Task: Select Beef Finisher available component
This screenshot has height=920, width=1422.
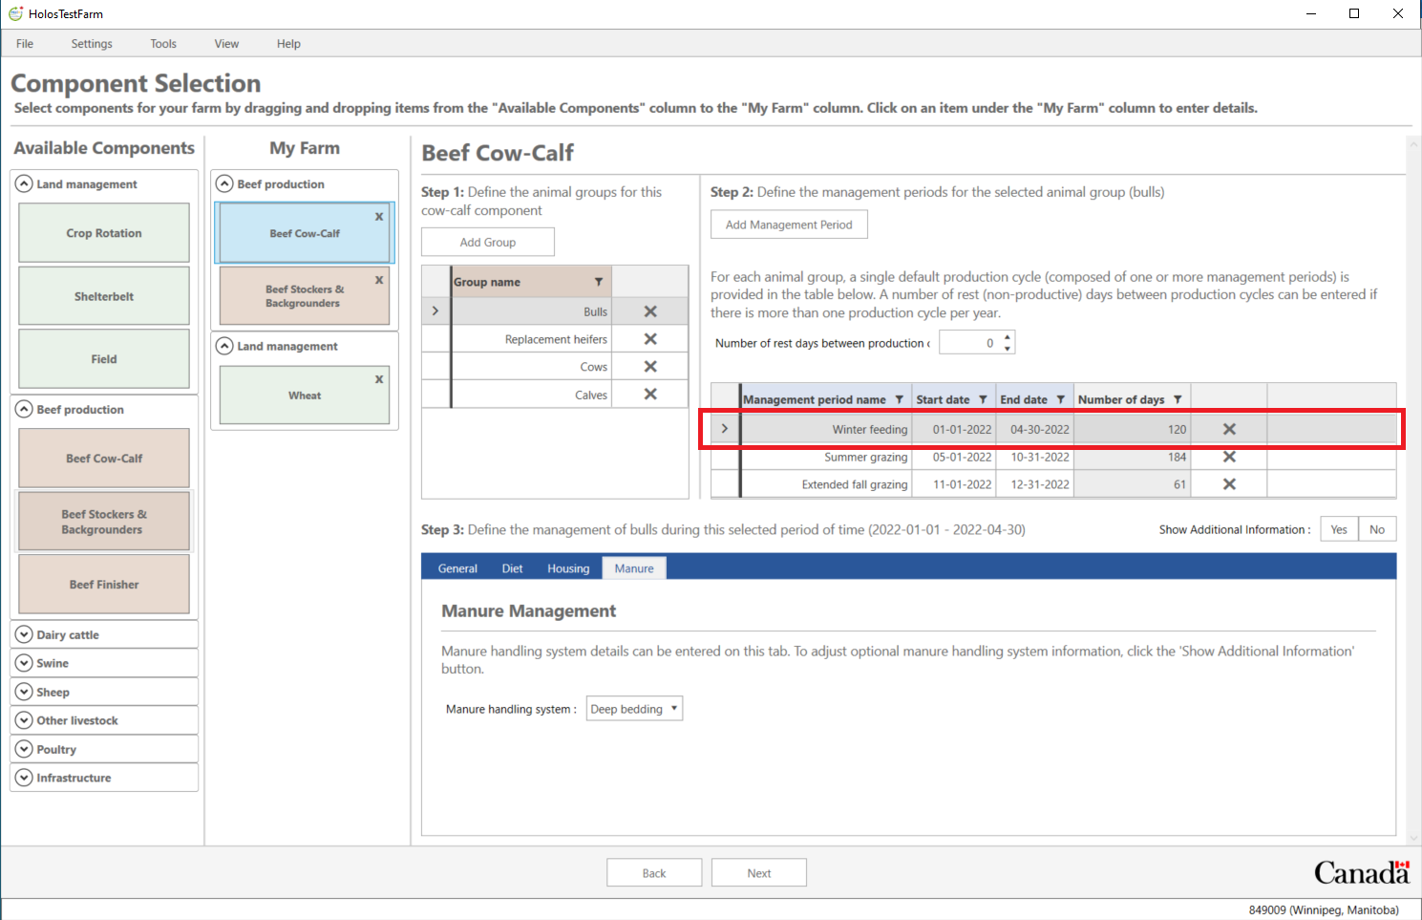Action: tap(104, 585)
